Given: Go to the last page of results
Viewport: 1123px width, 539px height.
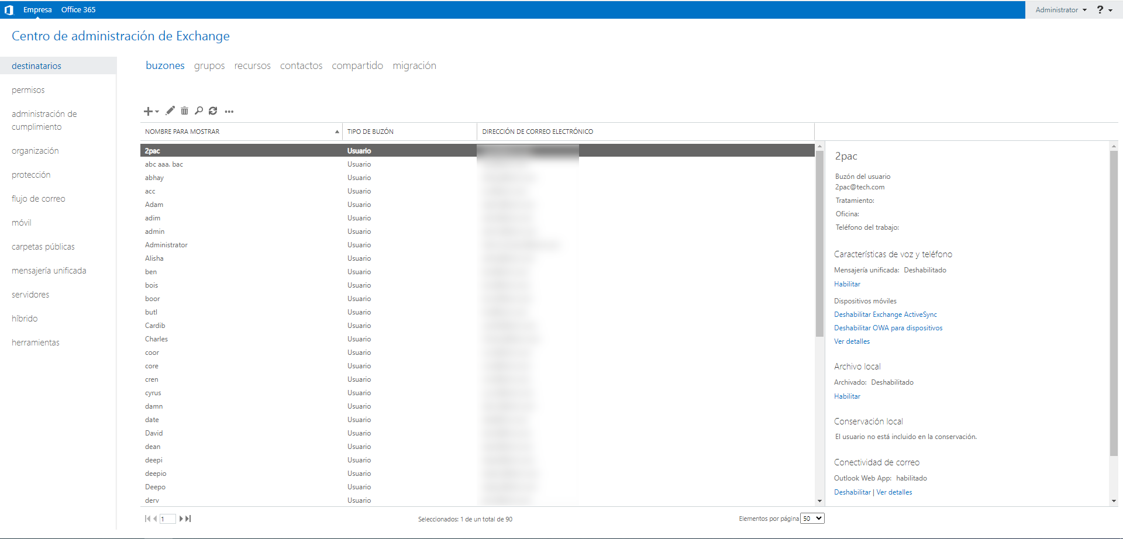Looking at the screenshot, I should point(188,519).
